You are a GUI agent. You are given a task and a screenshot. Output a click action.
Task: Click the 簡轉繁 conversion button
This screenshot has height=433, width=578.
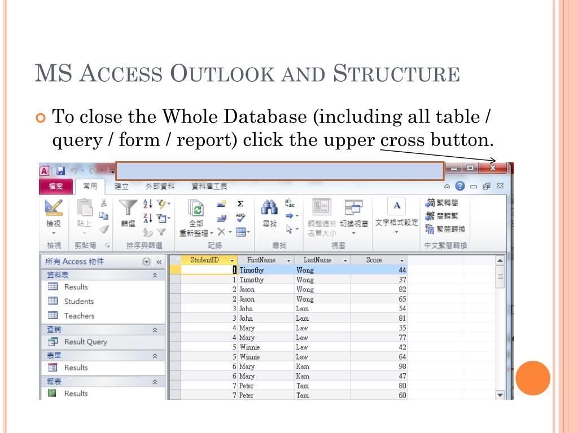tap(441, 216)
